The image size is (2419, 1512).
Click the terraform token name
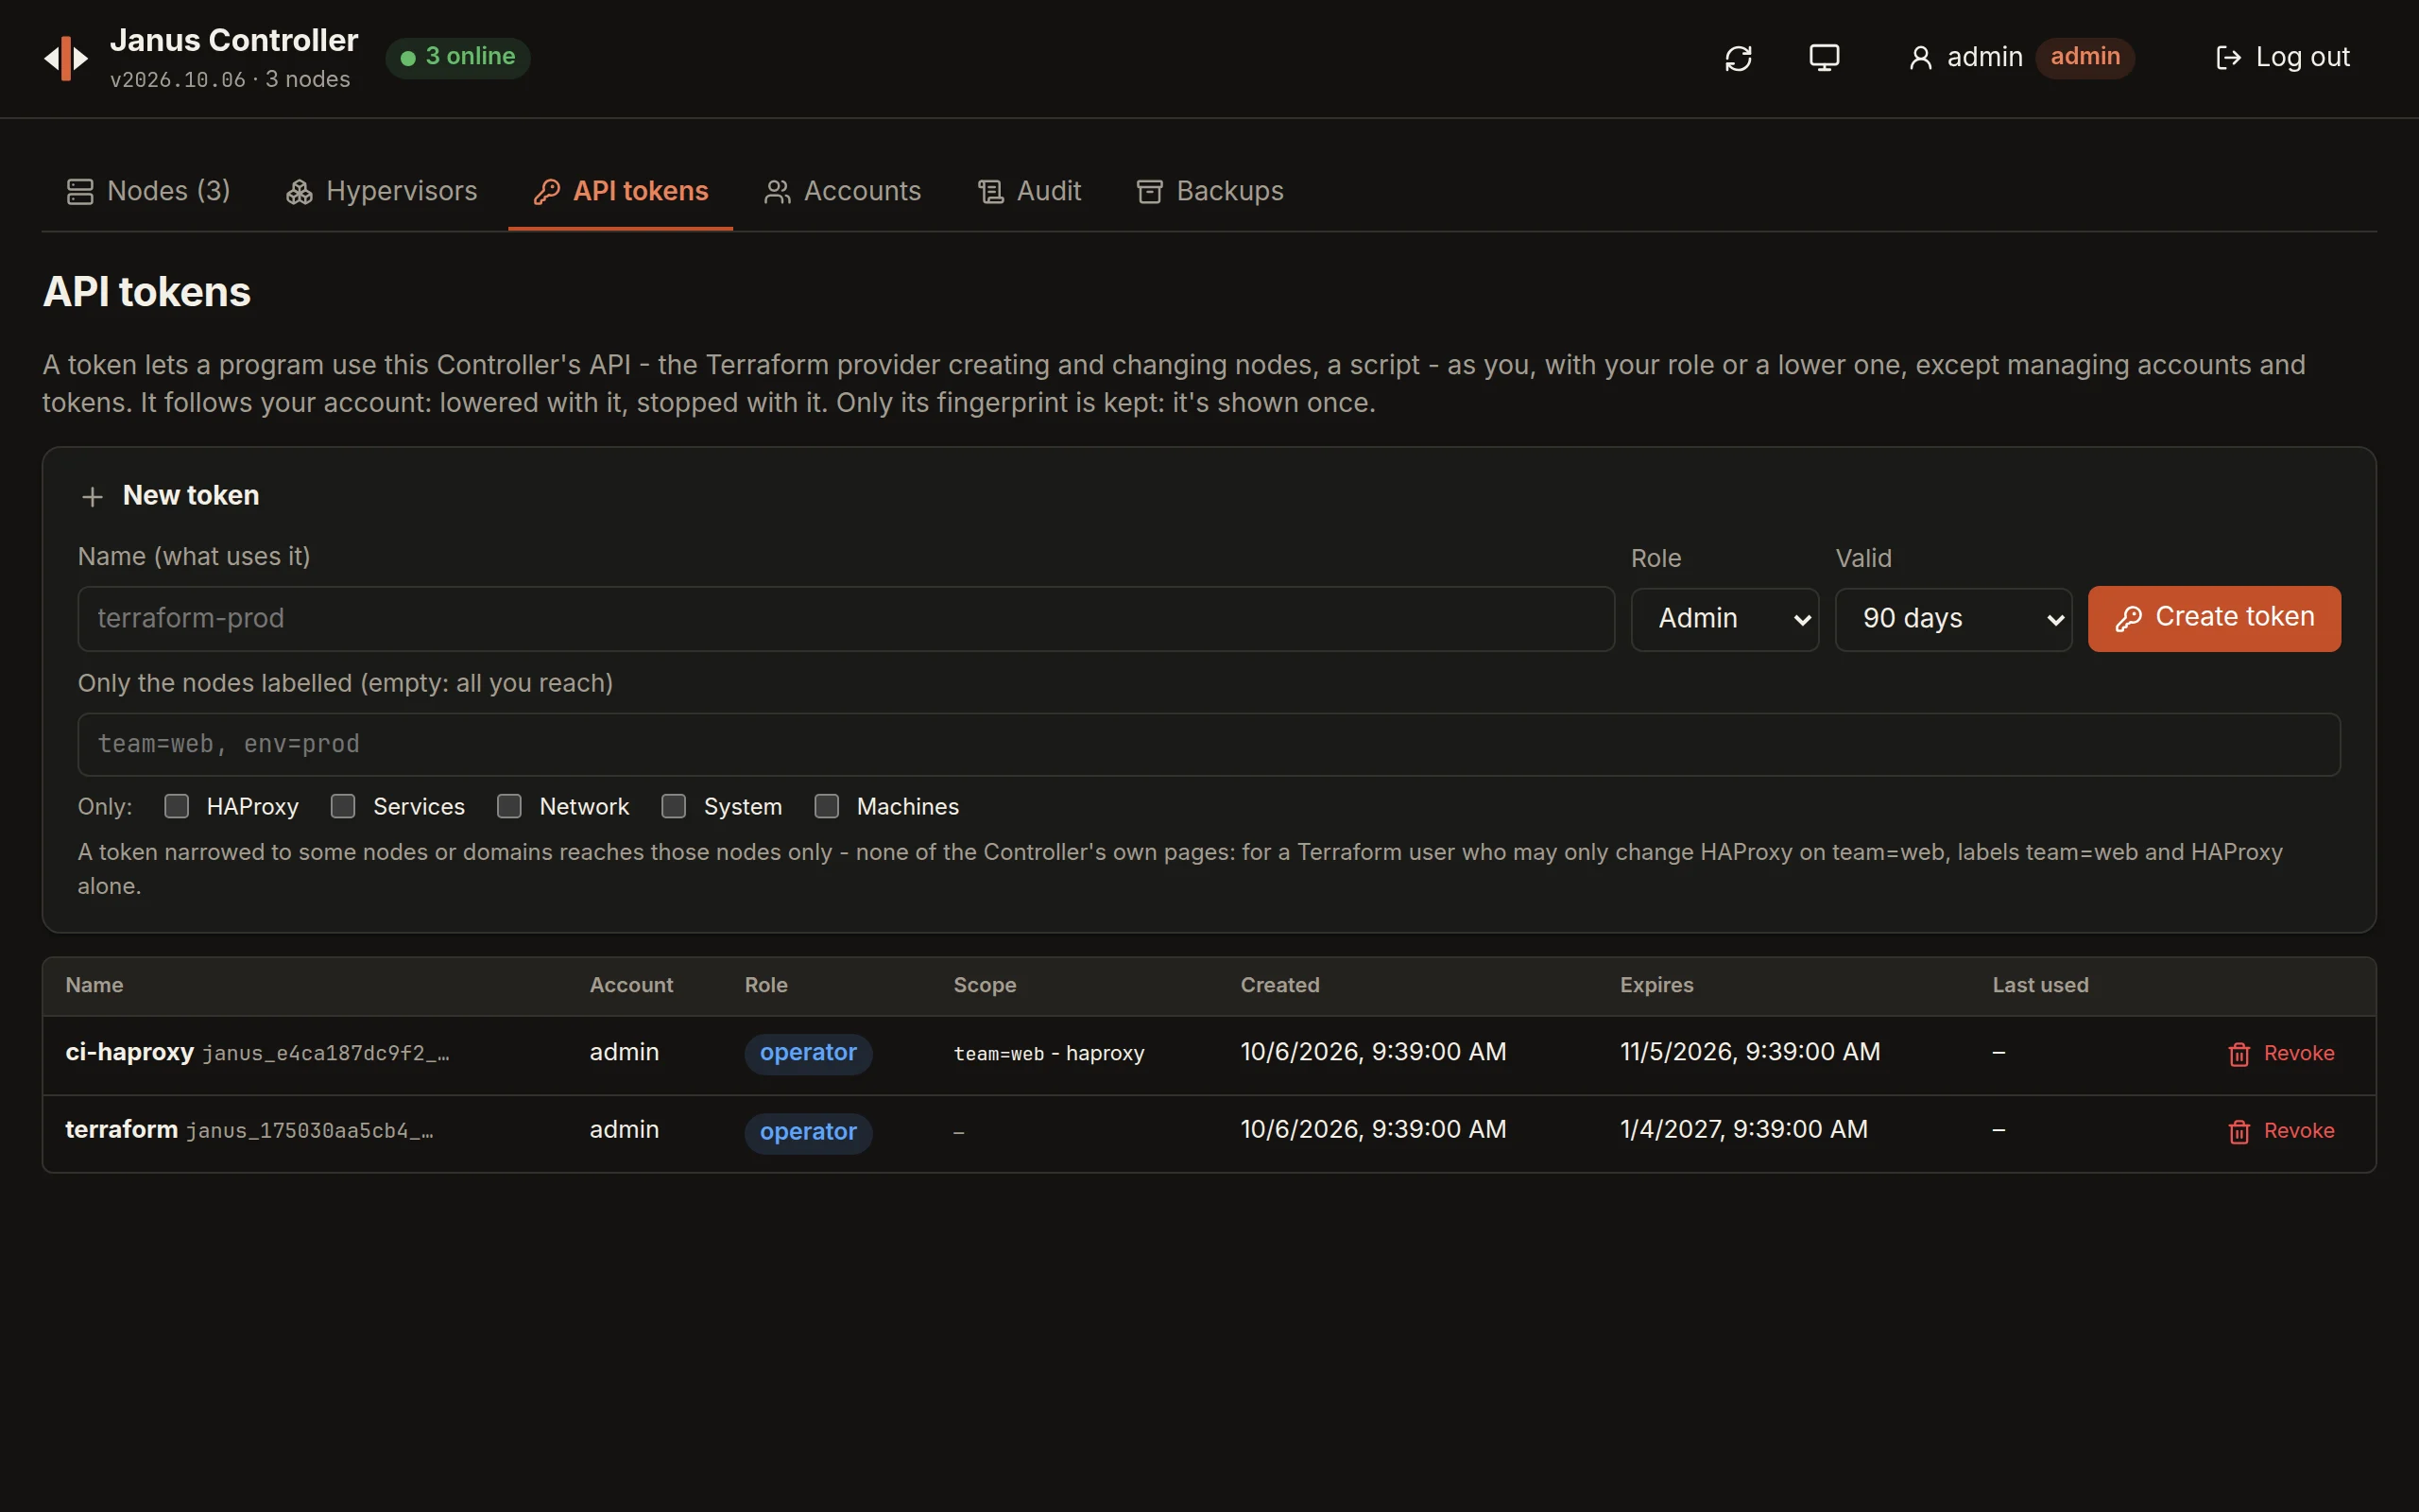coord(122,1129)
